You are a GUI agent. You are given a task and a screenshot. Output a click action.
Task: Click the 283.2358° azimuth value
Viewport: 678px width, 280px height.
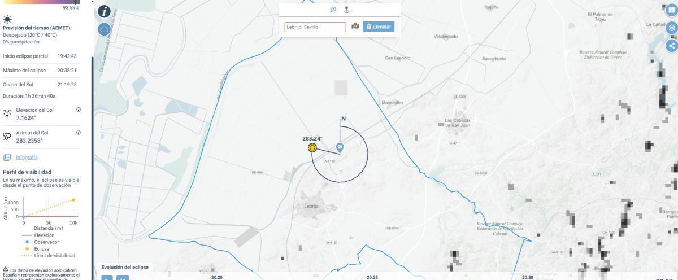[29, 141]
